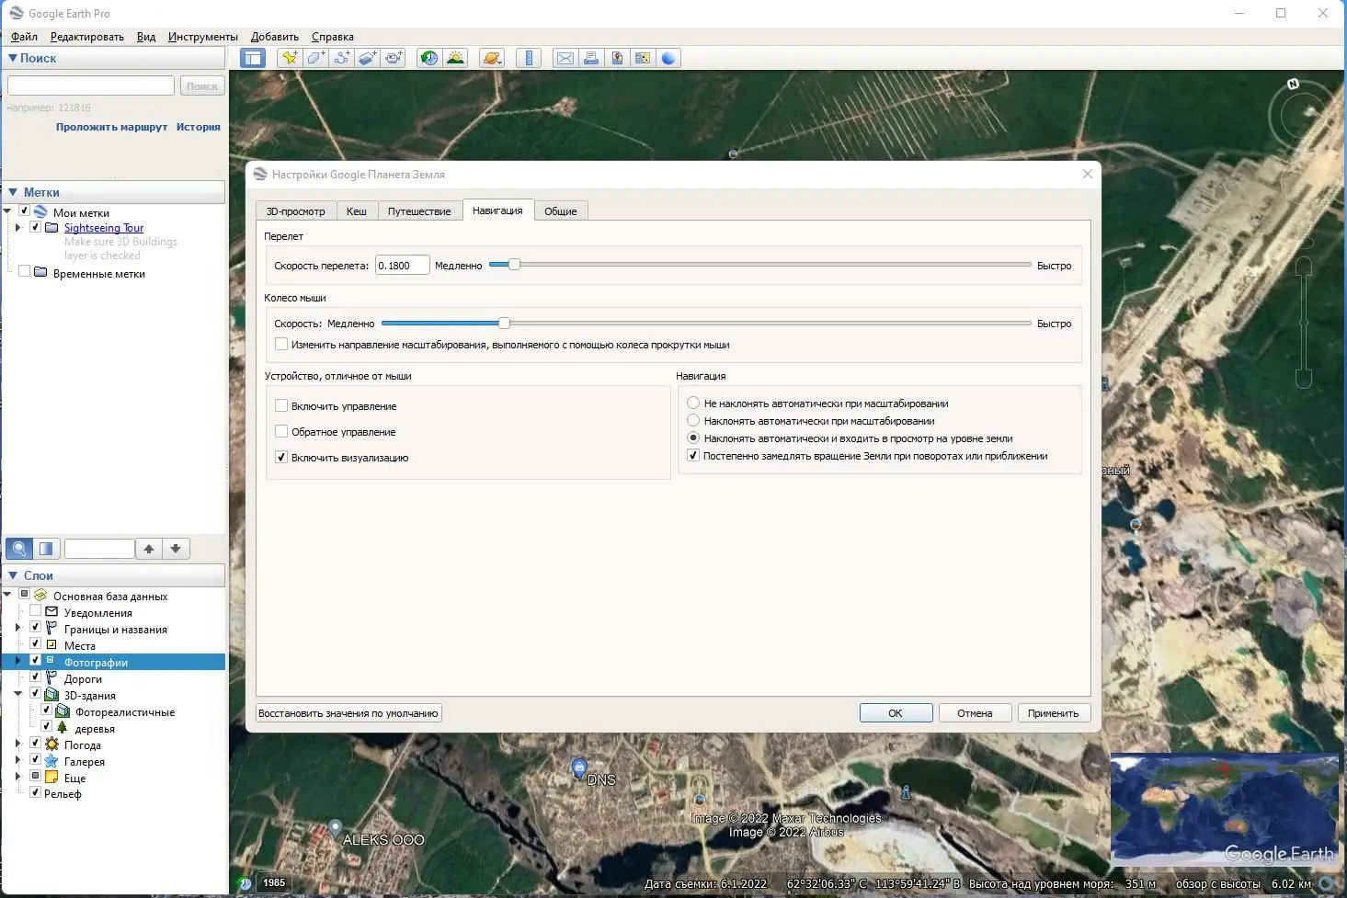Image resolution: width=1347 pixels, height=898 pixels.
Task: Switch to the 'Путешествие' tab
Action: click(419, 211)
